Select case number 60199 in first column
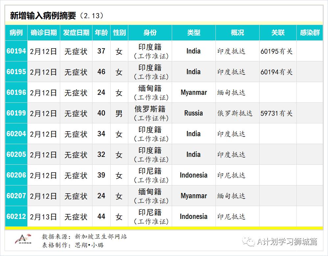This screenshot has width=328, height=256. point(16,113)
